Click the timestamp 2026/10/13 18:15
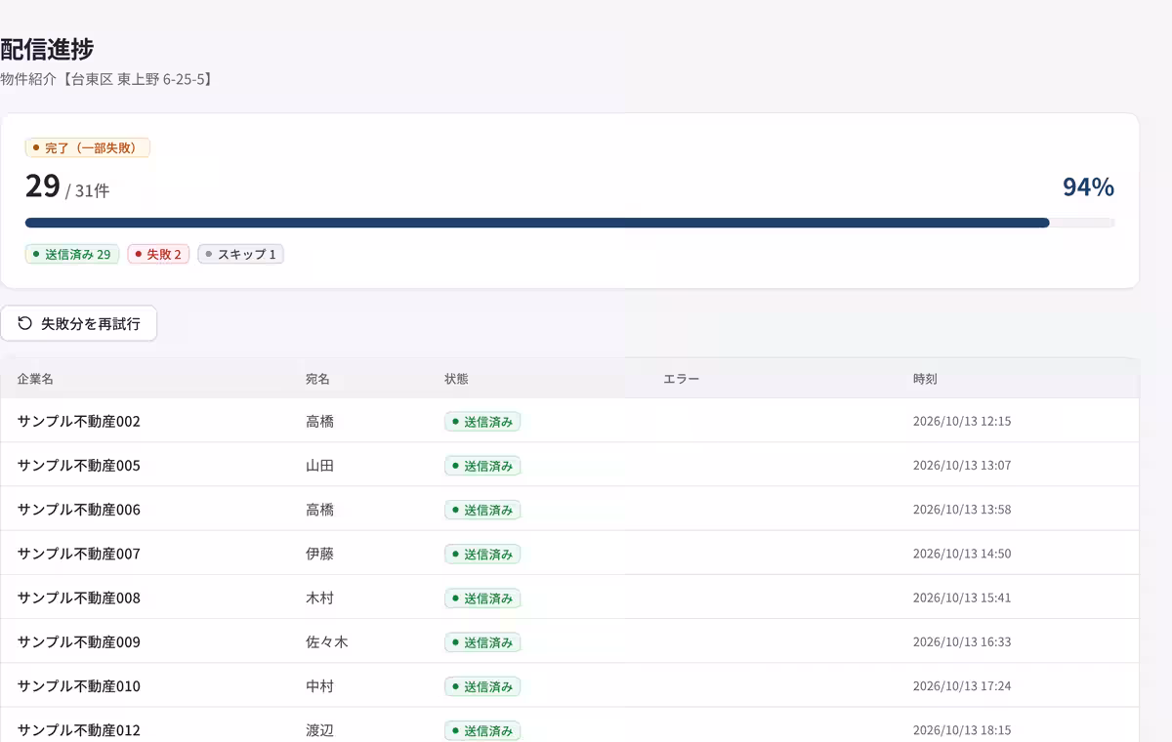Screen dimensions: 1172x742 pyautogui.click(x=962, y=730)
